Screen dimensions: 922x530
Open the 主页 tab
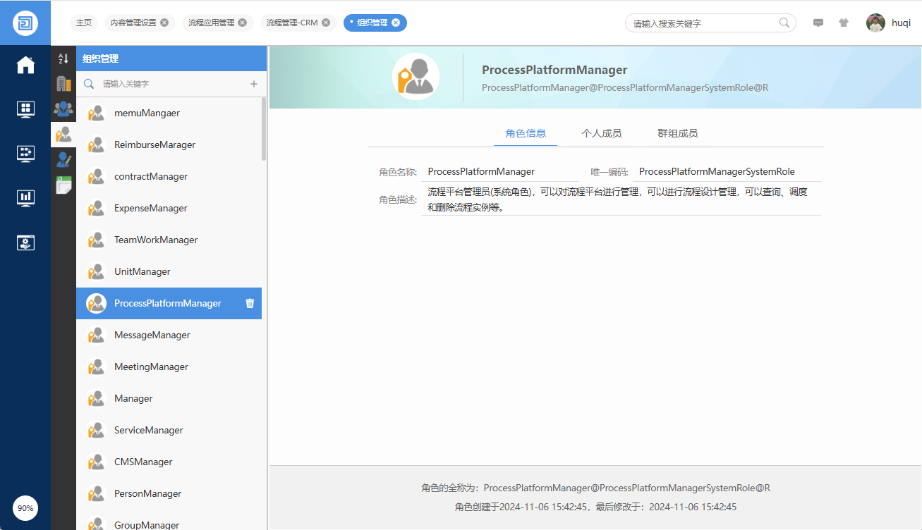pyautogui.click(x=84, y=23)
